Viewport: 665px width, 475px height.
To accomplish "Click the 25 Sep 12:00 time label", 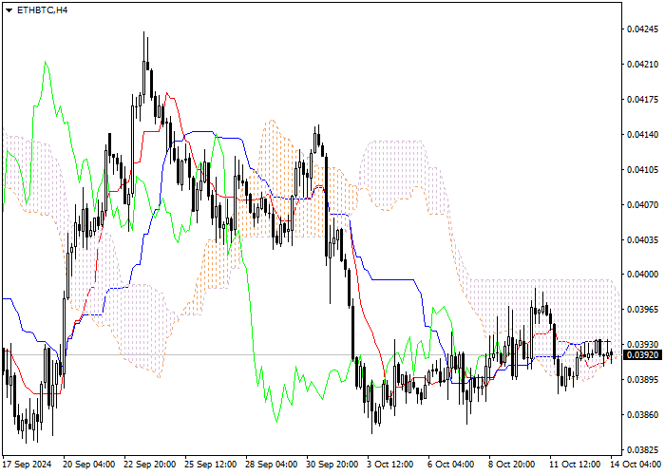I will point(211,465).
